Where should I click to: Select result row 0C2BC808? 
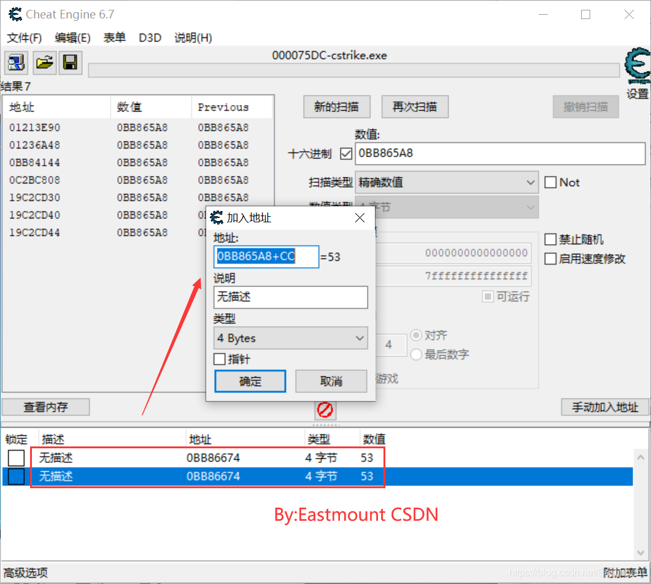(x=137, y=180)
